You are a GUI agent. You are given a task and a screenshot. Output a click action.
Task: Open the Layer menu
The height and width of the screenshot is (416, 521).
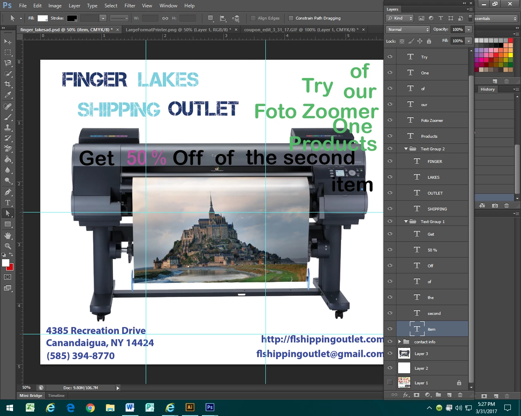point(74,6)
